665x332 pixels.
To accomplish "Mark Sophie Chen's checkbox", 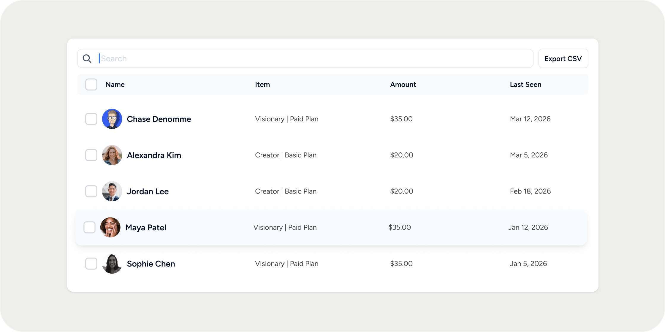I will 91,264.
